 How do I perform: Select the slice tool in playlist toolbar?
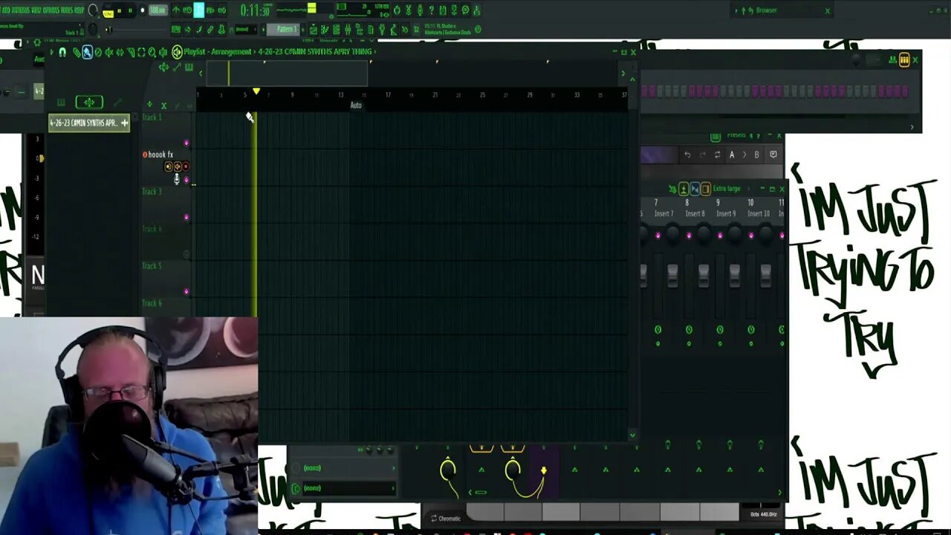pyautogui.click(x=131, y=52)
